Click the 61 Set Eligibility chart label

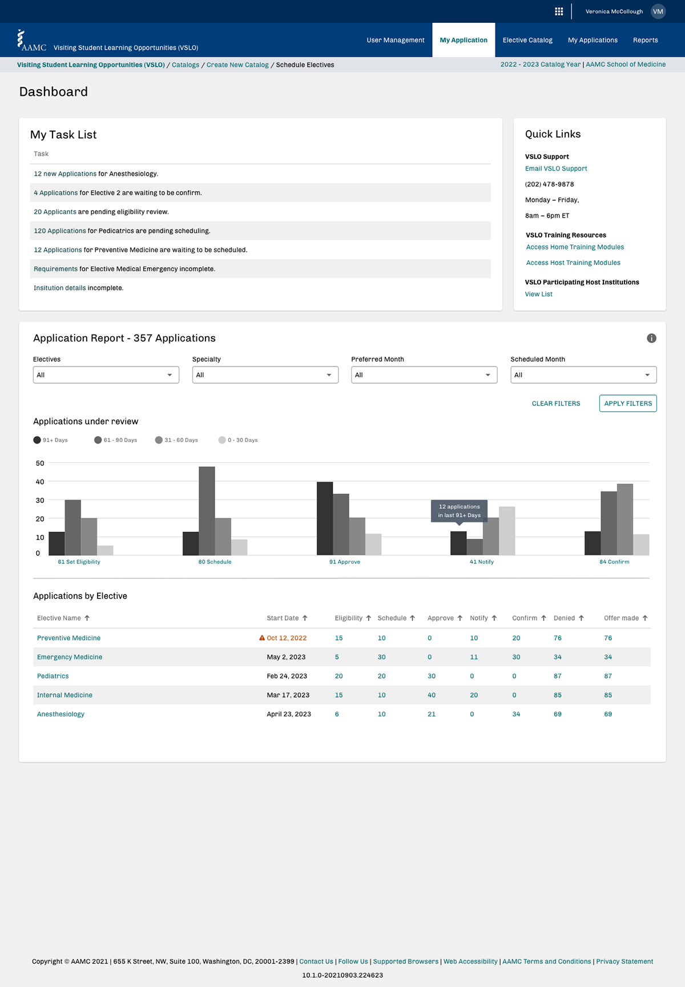point(79,562)
